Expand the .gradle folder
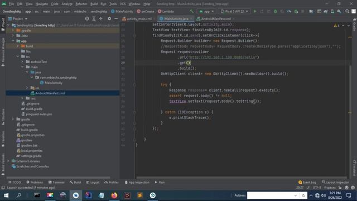 13,30
